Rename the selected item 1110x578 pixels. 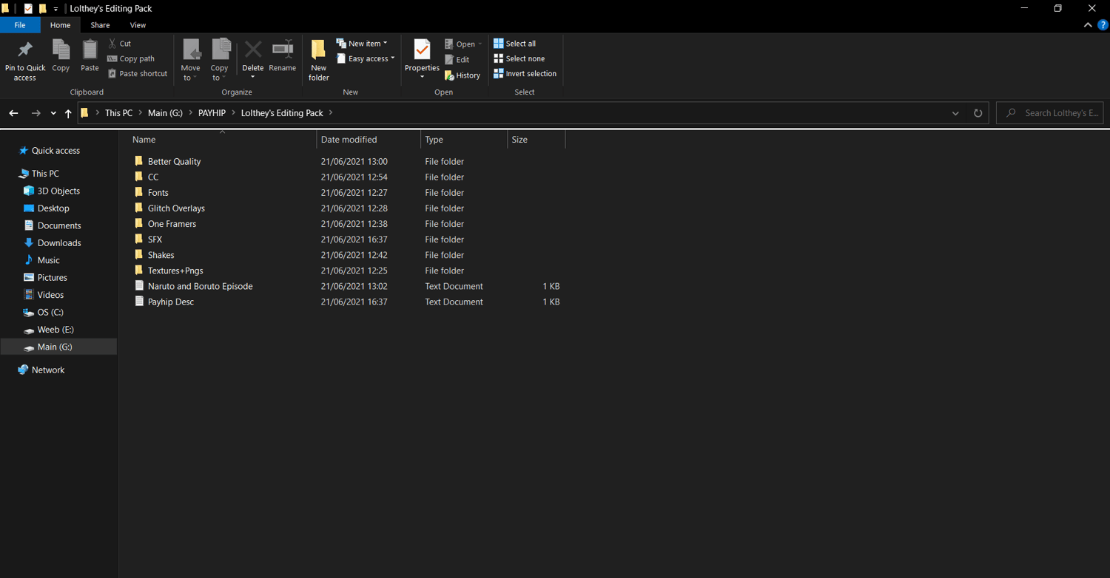tap(282, 56)
